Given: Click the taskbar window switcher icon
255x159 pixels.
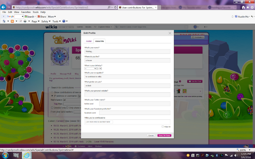Looking at the screenshot, I should pyautogui.click(x=16, y=155).
